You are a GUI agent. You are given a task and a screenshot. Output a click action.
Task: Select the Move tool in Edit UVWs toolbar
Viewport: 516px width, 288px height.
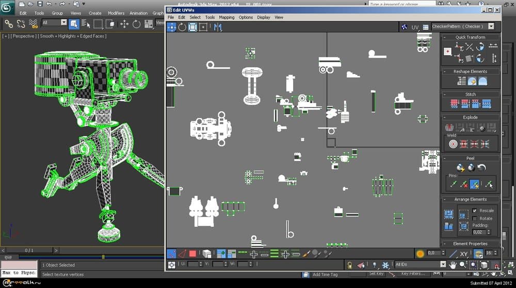pyautogui.click(x=172, y=27)
